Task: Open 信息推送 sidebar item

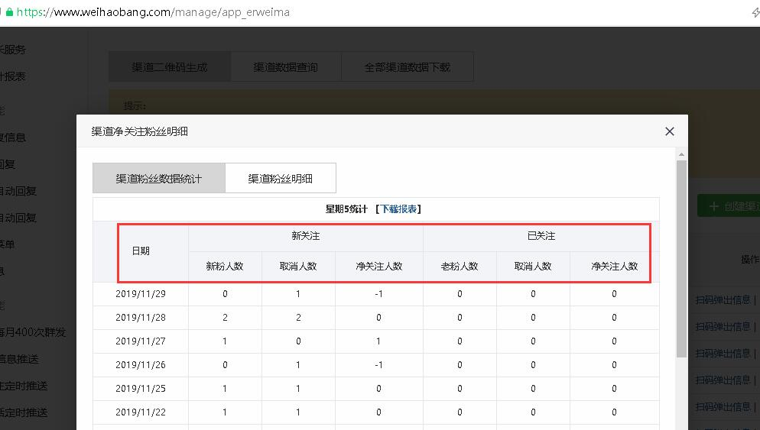Action: coord(19,359)
